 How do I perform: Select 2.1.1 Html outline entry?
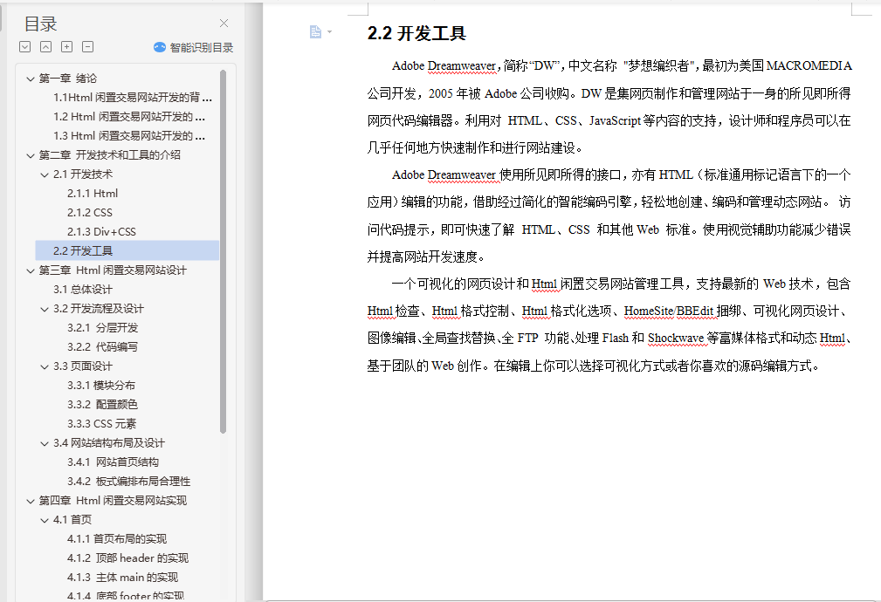(x=93, y=193)
